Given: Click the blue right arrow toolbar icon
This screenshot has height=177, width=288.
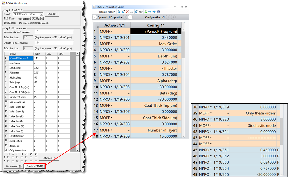Looking at the screenshot, I should [x=154, y=12].
